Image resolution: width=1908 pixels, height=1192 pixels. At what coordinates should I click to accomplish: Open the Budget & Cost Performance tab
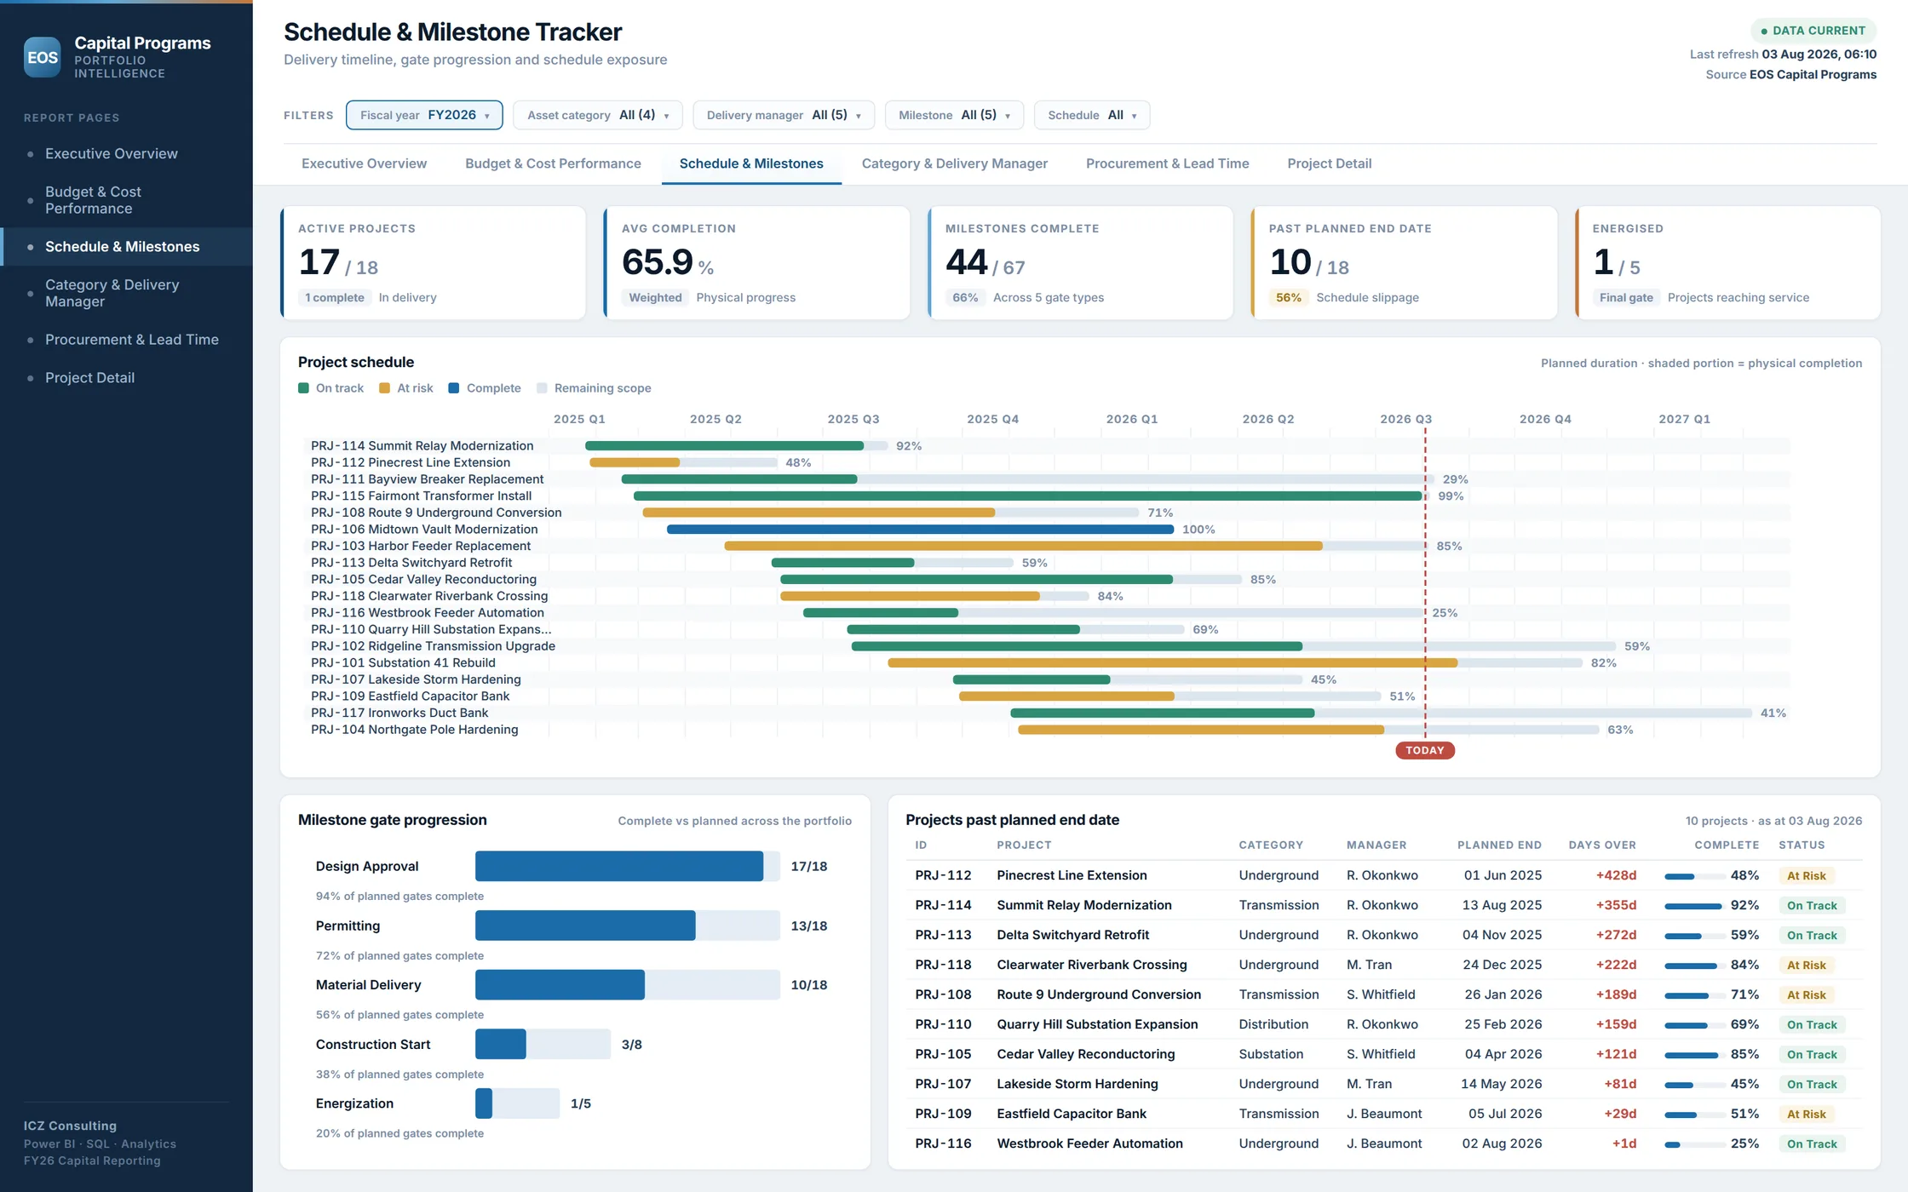pyautogui.click(x=553, y=163)
